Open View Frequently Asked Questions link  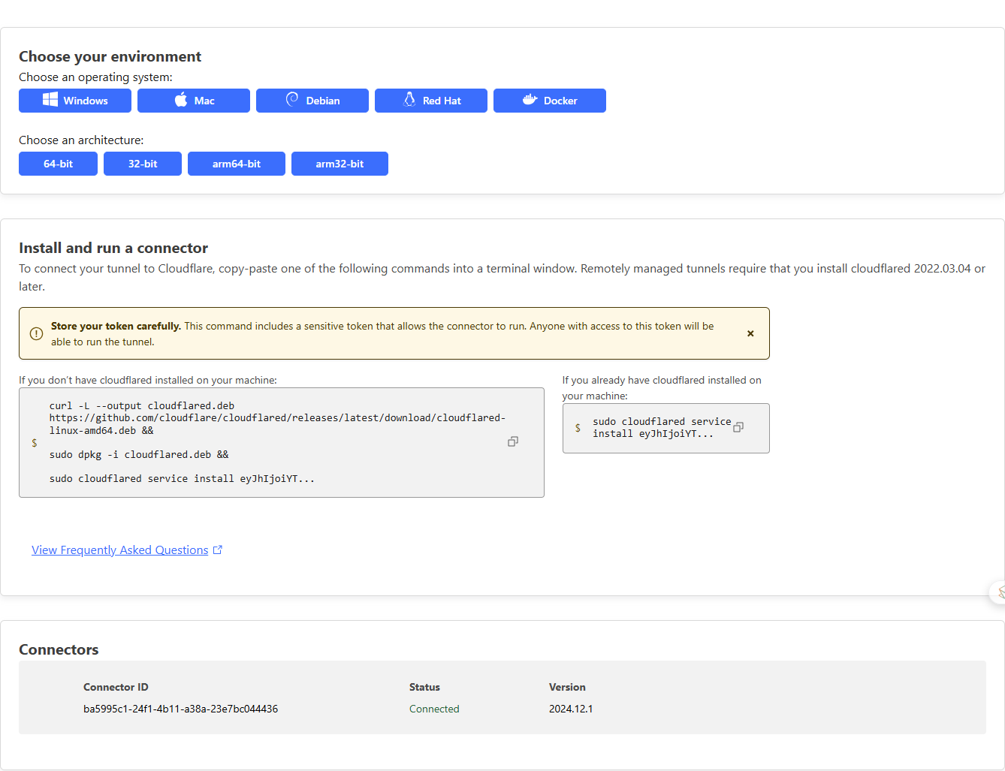119,550
